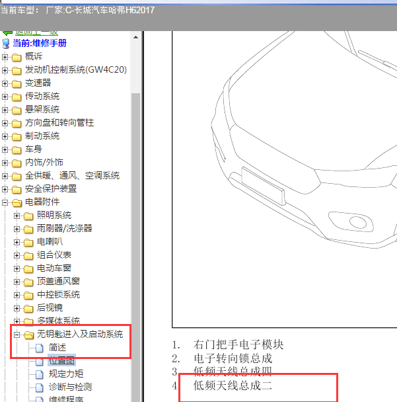This screenshot has height=402, width=397.
Task: Click the car front diagram image
Action: (x=285, y=179)
